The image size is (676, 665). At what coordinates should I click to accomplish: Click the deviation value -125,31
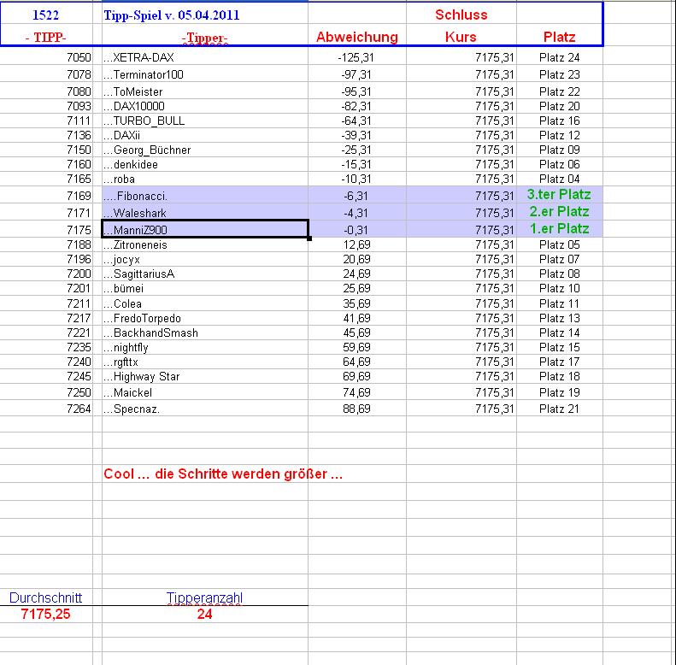356,57
